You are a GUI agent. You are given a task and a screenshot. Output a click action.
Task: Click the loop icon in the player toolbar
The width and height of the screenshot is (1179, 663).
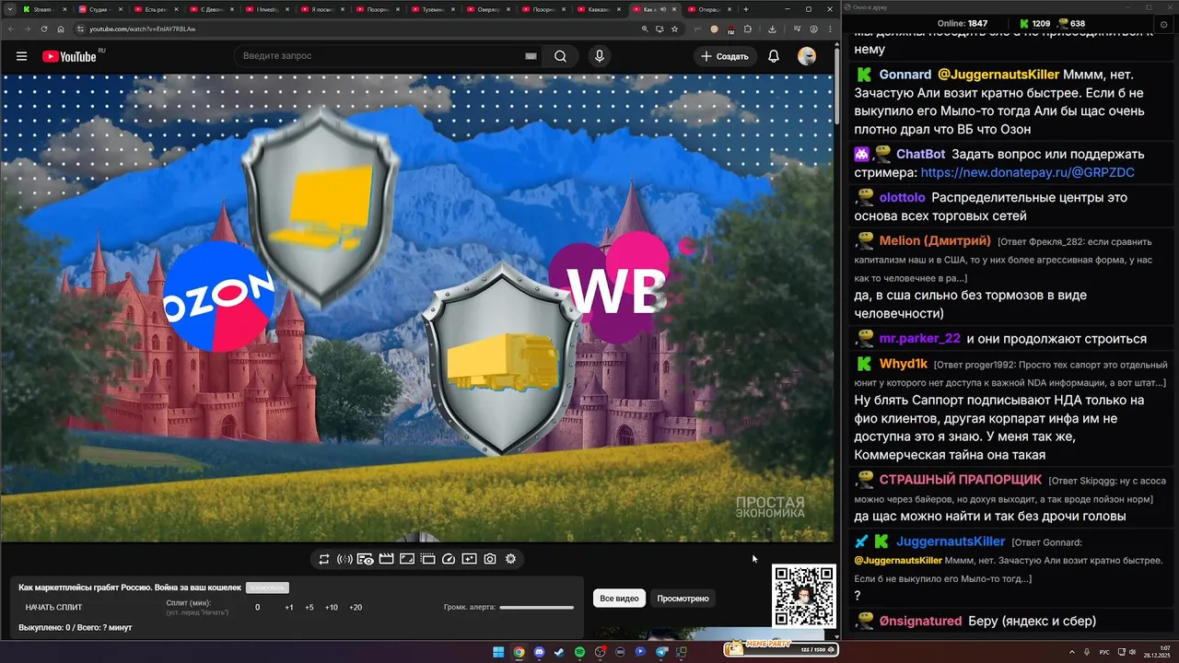pos(324,559)
